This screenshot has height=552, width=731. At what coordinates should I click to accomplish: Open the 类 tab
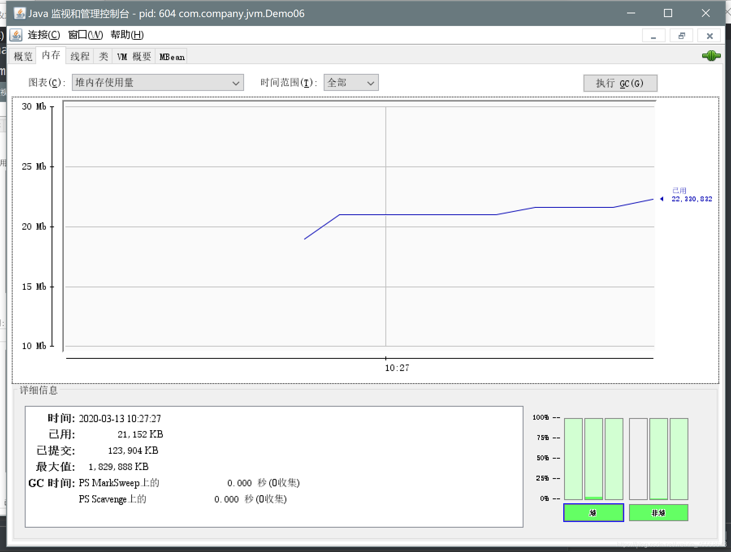104,56
